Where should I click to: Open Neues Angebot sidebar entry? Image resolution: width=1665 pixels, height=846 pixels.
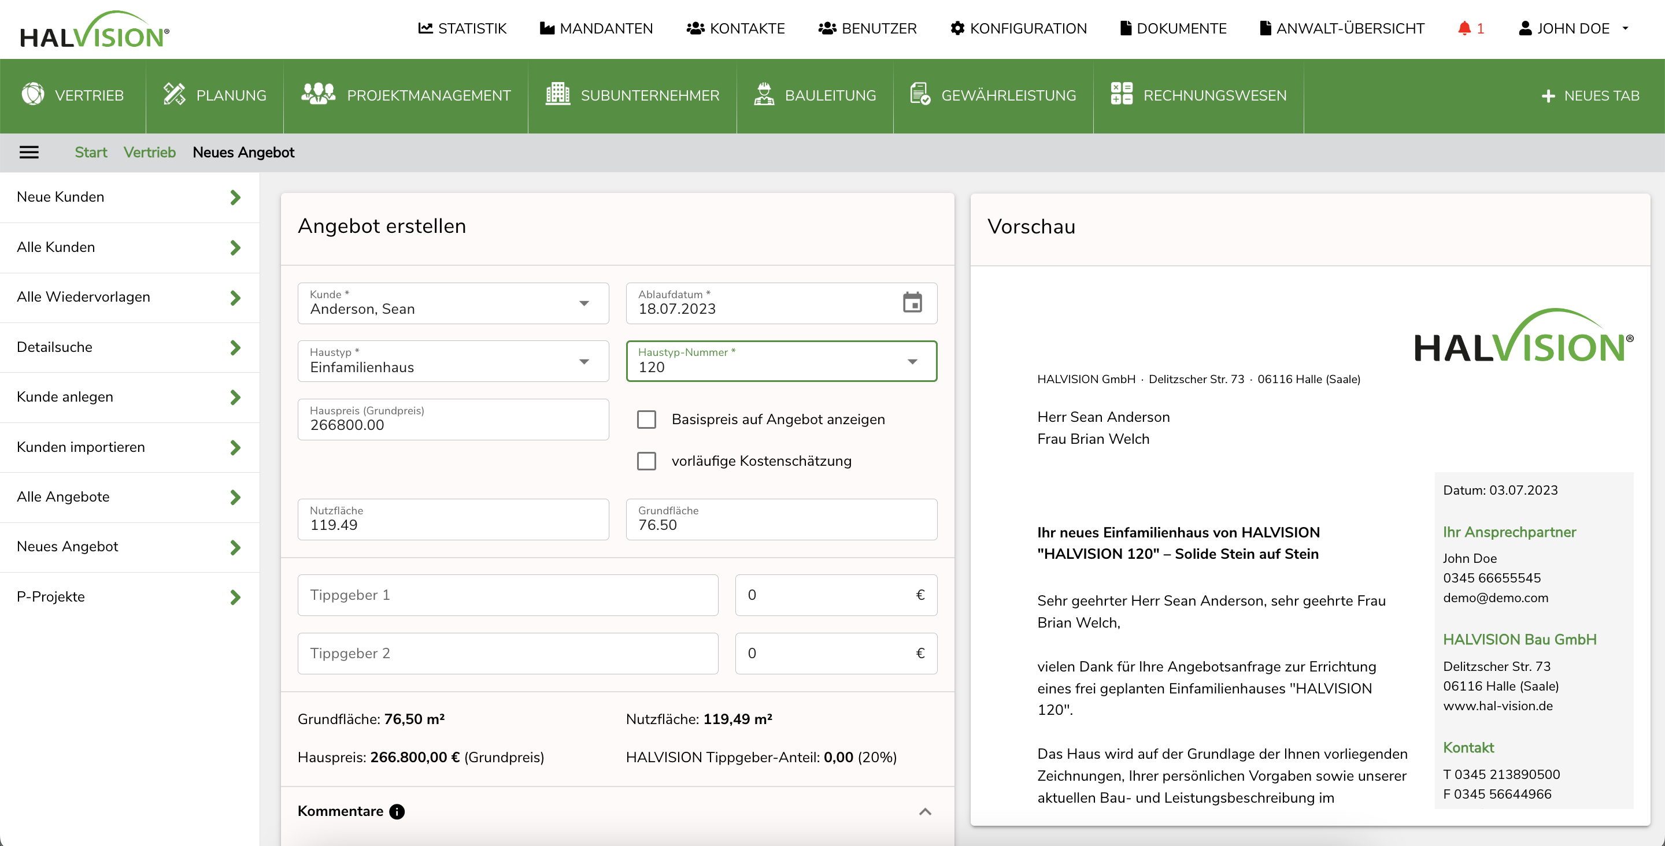pyautogui.click(x=129, y=547)
